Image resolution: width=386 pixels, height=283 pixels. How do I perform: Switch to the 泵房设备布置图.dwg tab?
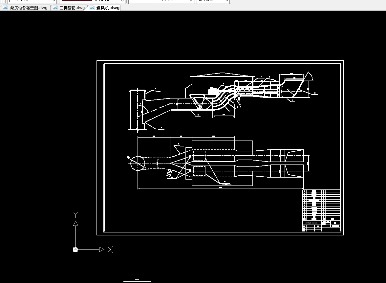click(25, 8)
